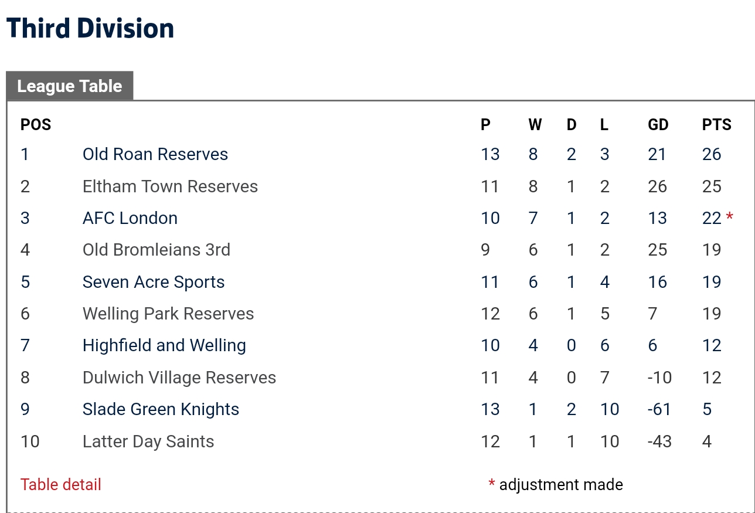Open AFC London team link

point(130,218)
